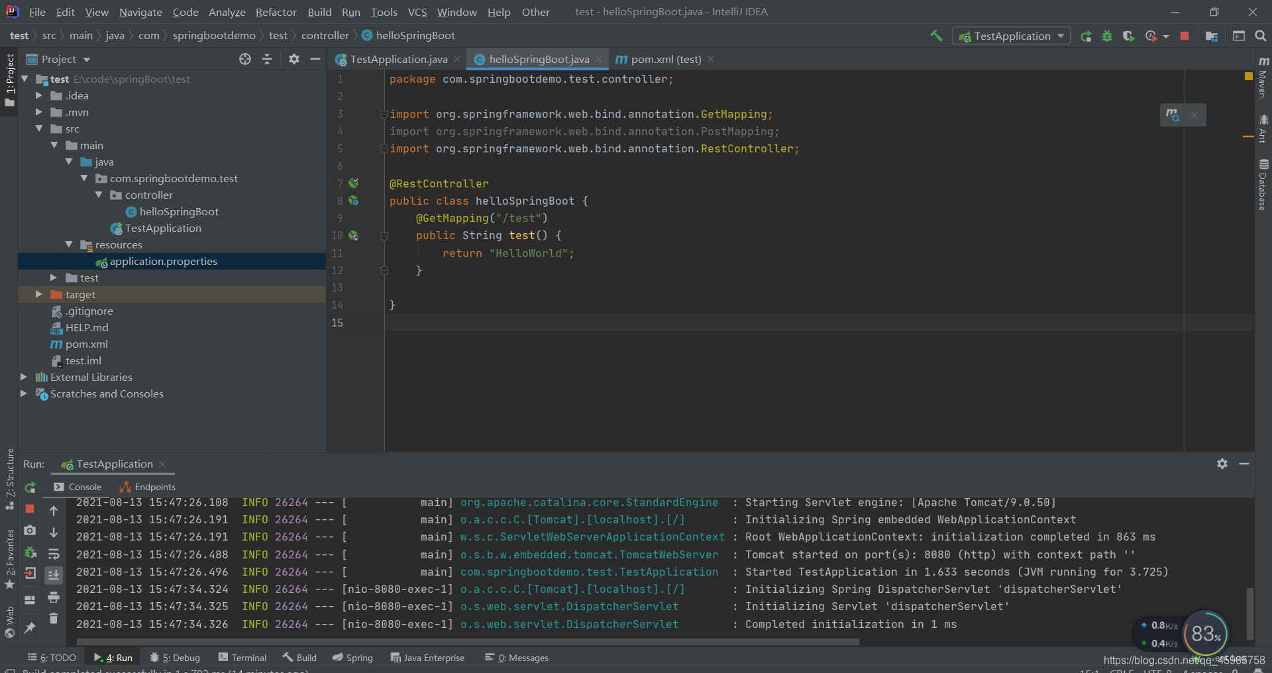Stop process in the Run panel
The image size is (1272, 673).
(x=30, y=509)
